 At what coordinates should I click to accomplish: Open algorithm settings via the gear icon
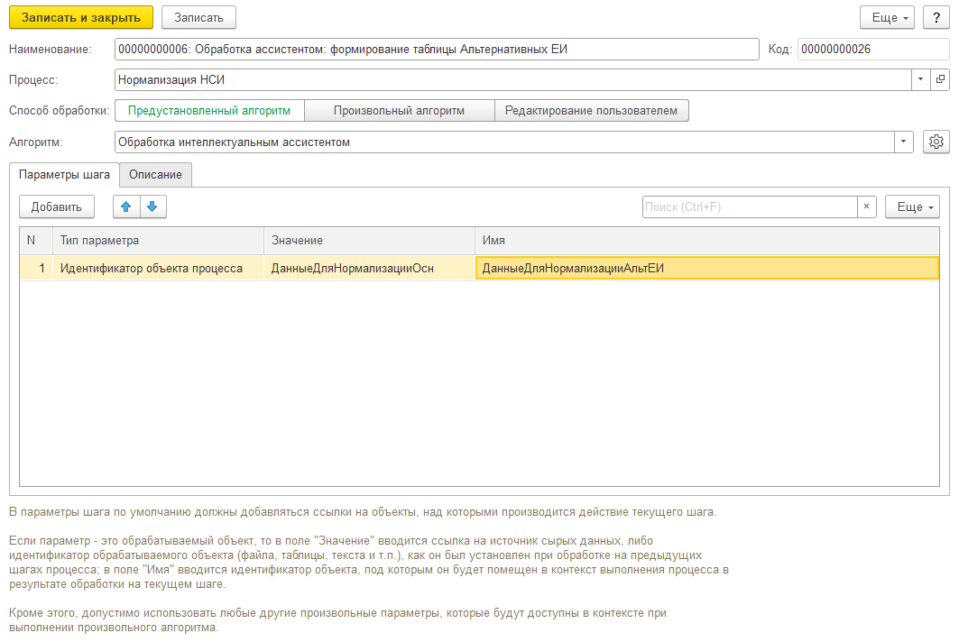936,142
